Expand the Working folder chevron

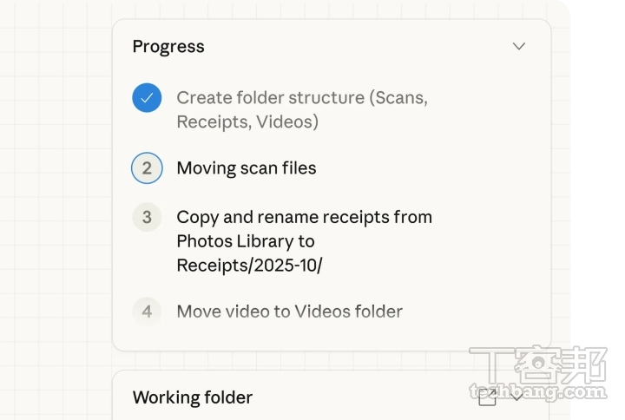tap(516, 397)
